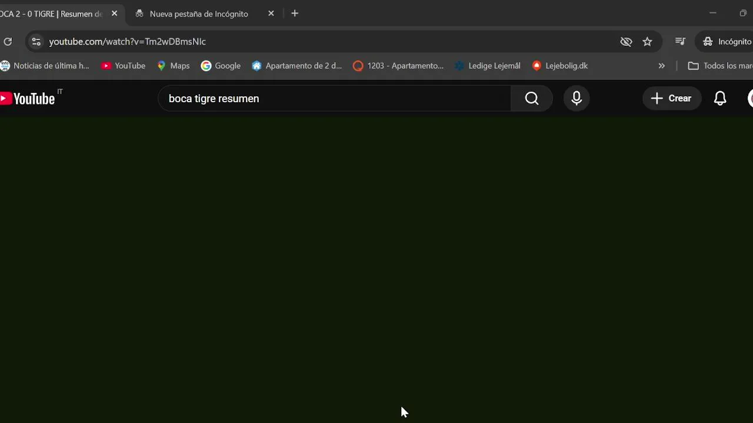Open Todos los marcadores folder
Image resolution: width=753 pixels, height=423 pixels.
pos(720,66)
